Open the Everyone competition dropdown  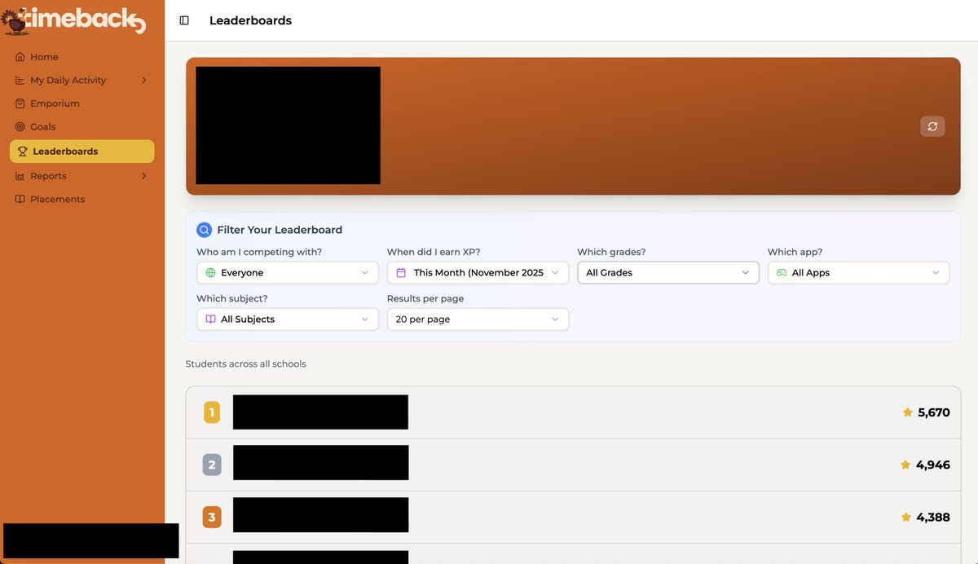tap(288, 273)
